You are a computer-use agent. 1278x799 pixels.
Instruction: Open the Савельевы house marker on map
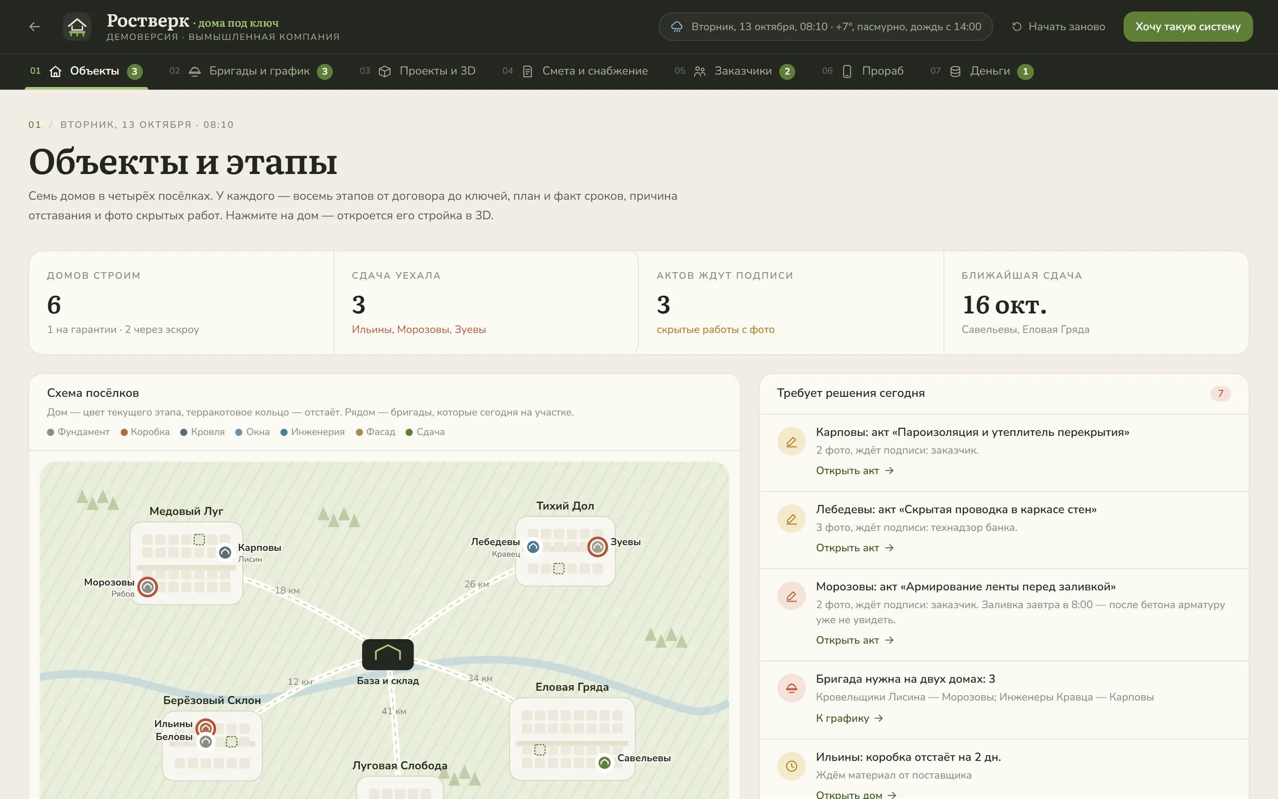coord(605,763)
